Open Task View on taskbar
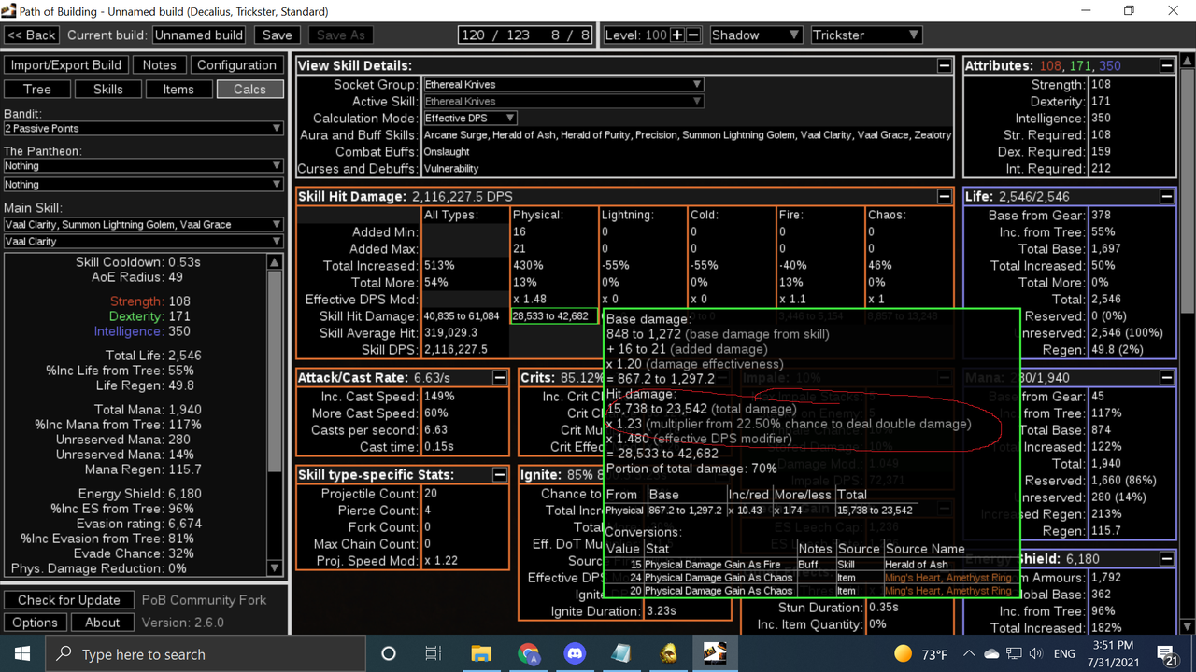Viewport: 1196px width, 672px height. [x=434, y=653]
